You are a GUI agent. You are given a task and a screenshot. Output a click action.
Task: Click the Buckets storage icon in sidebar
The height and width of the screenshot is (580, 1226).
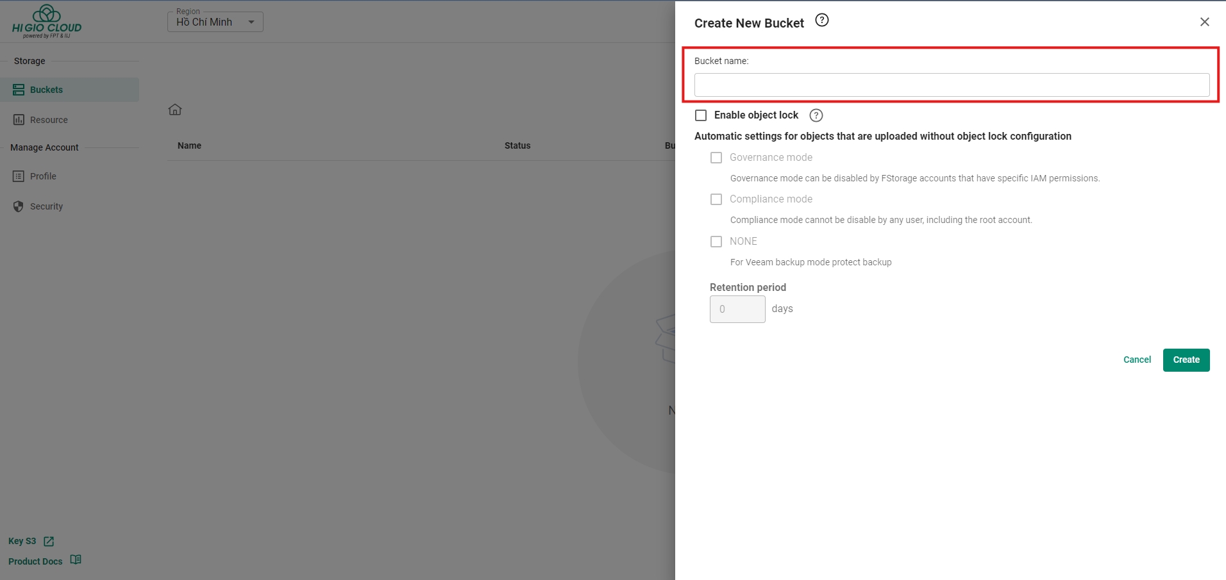pos(19,90)
